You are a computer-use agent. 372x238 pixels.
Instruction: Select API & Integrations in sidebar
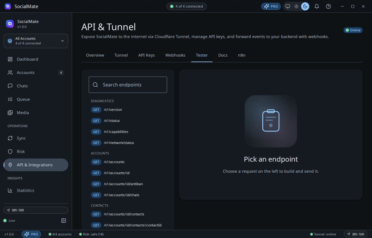coord(36,165)
